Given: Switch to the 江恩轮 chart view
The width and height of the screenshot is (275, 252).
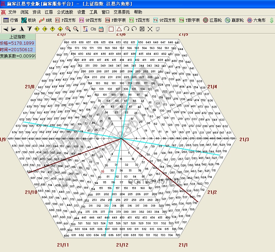Looking at the screenshot, I should [212, 20].
